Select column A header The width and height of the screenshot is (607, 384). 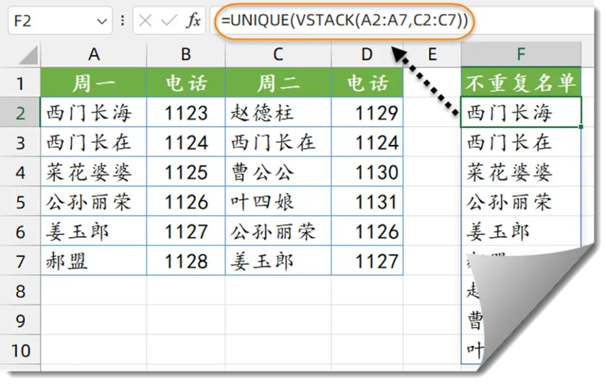(94, 55)
